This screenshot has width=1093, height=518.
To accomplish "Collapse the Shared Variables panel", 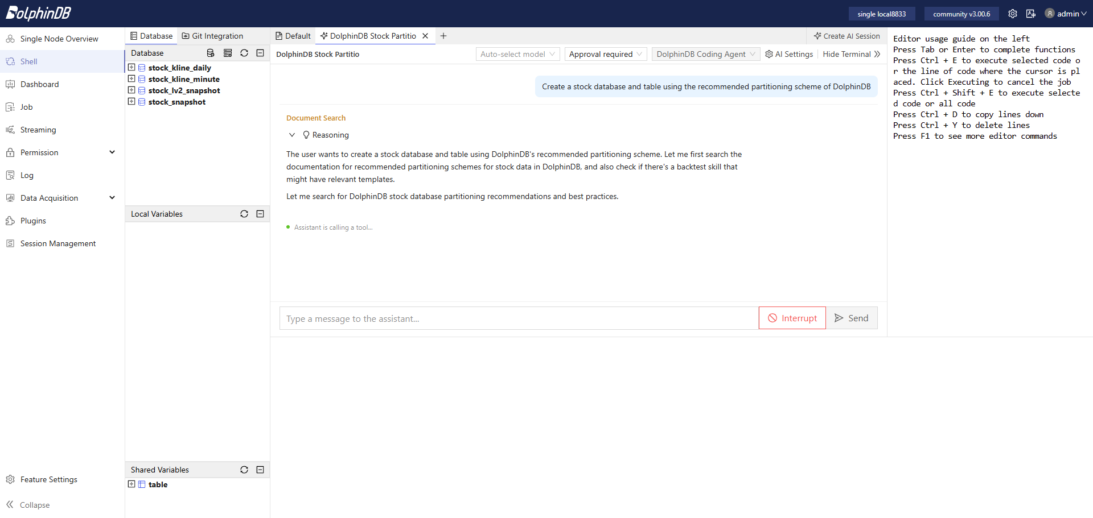I will pyautogui.click(x=260, y=470).
